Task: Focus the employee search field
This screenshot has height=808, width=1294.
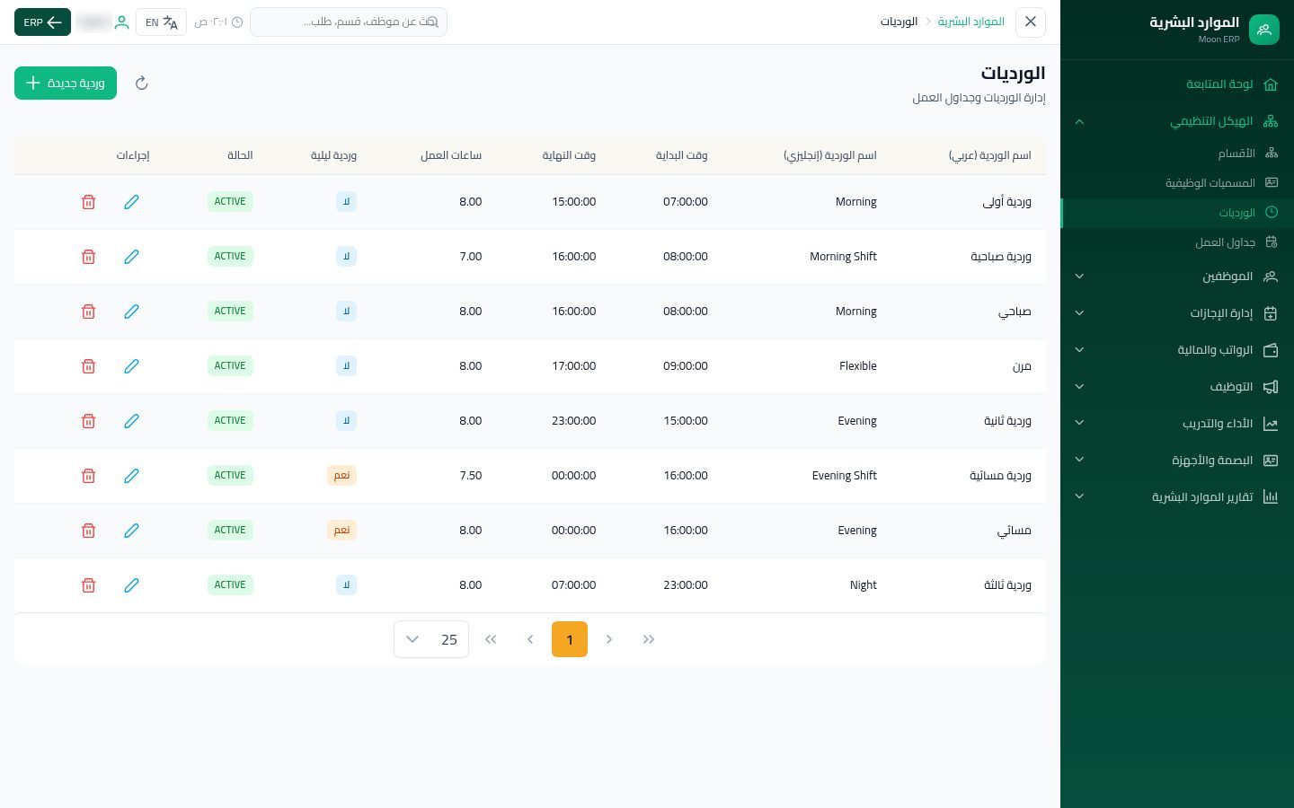Action: [349, 22]
